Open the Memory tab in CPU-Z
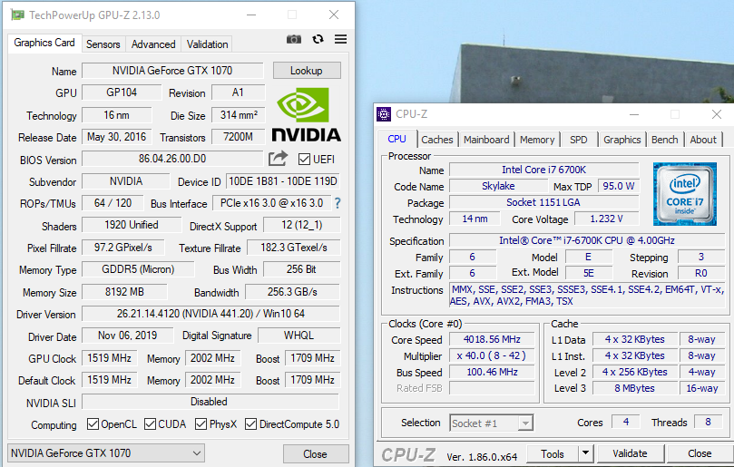Viewport: 734px width, 467px height. (537, 140)
